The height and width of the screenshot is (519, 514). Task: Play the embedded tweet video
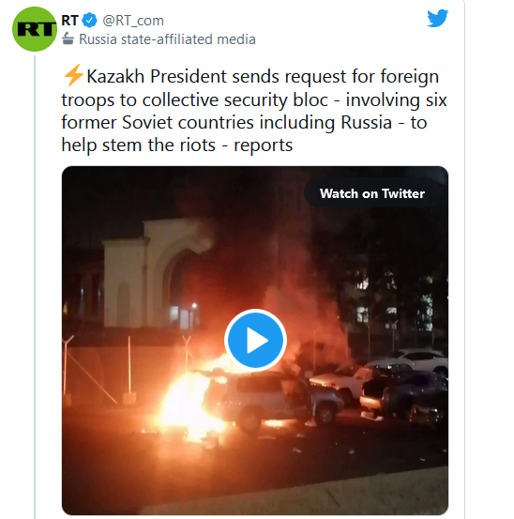(x=255, y=340)
